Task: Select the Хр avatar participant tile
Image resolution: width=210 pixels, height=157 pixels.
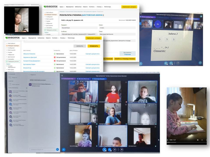Action: click(158, 24)
